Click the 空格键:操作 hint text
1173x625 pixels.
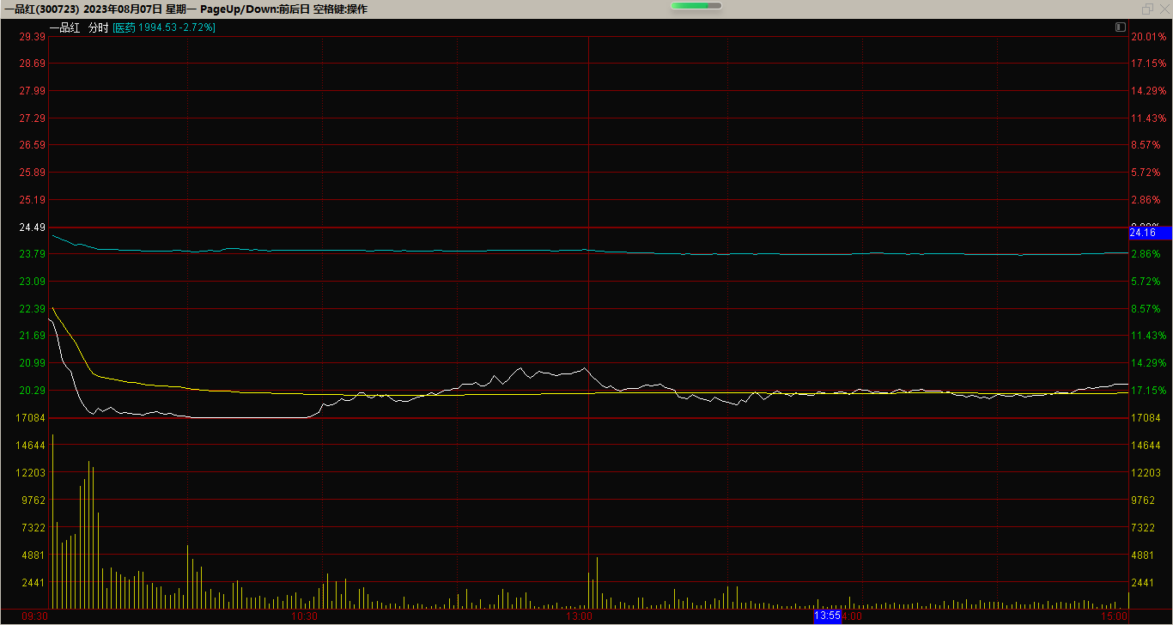(x=340, y=9)
